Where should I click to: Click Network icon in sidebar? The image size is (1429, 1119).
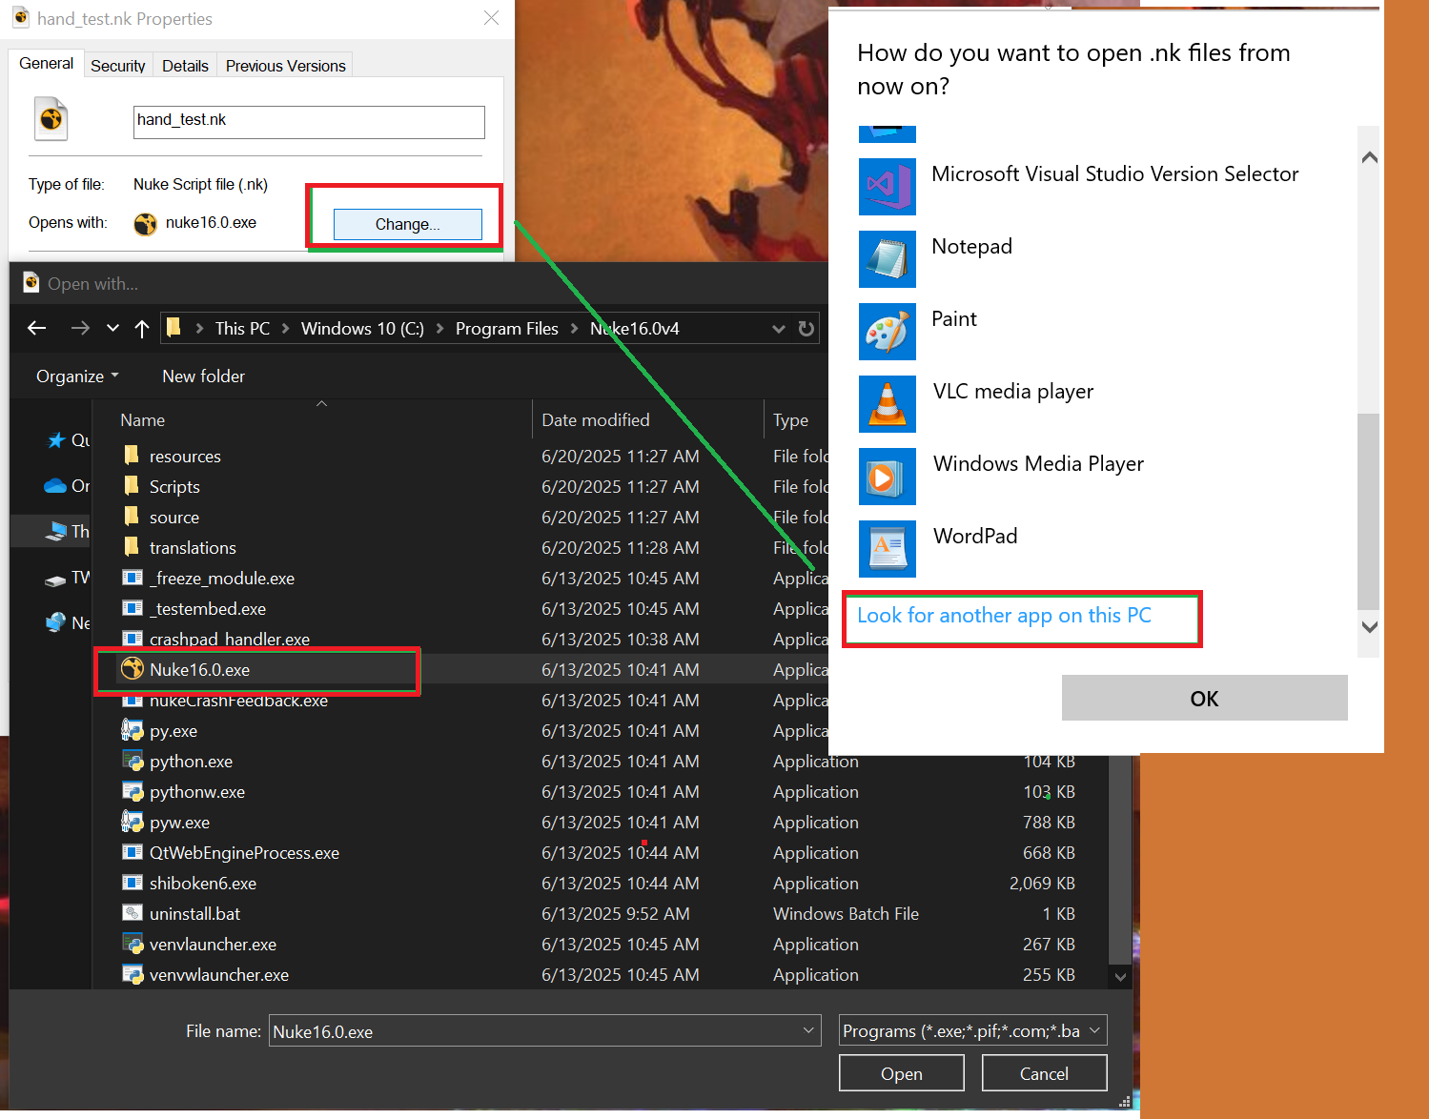click(x=56, y=623)
